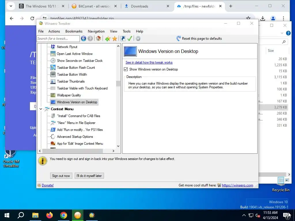The width and height of the screenshot is (295, 221).
Task: Open the winaero.com link
Action: pos(237,185)
